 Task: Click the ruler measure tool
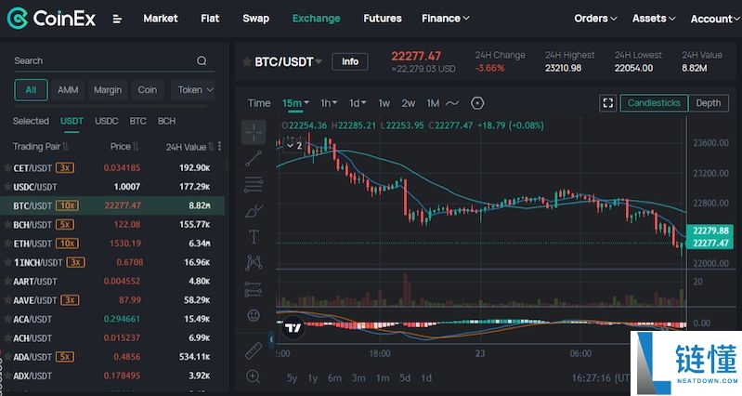pos(254,350)
